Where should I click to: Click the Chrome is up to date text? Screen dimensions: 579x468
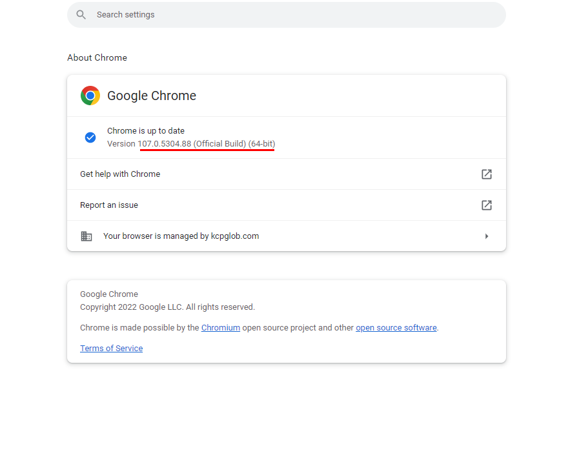click(146, 131)
